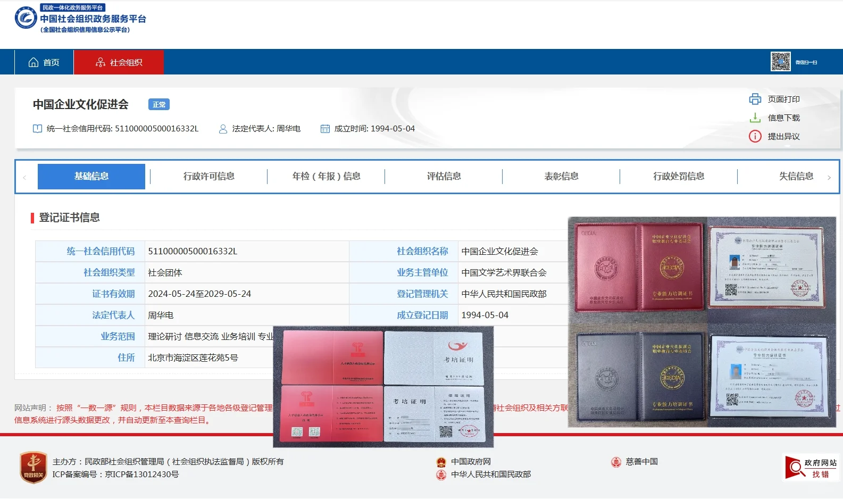
Task: Click address 北京市海淀区莲花苑5号
Action: click(x=193, y=357)
